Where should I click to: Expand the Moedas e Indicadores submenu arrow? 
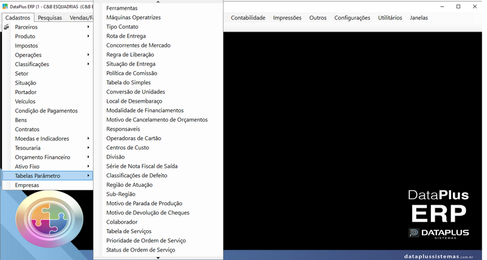point(88,139)
